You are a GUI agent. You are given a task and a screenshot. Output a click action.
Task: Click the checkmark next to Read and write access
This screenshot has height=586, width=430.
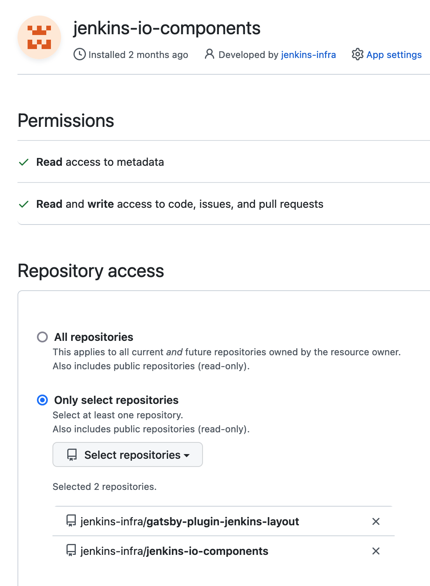click(24, 204)
